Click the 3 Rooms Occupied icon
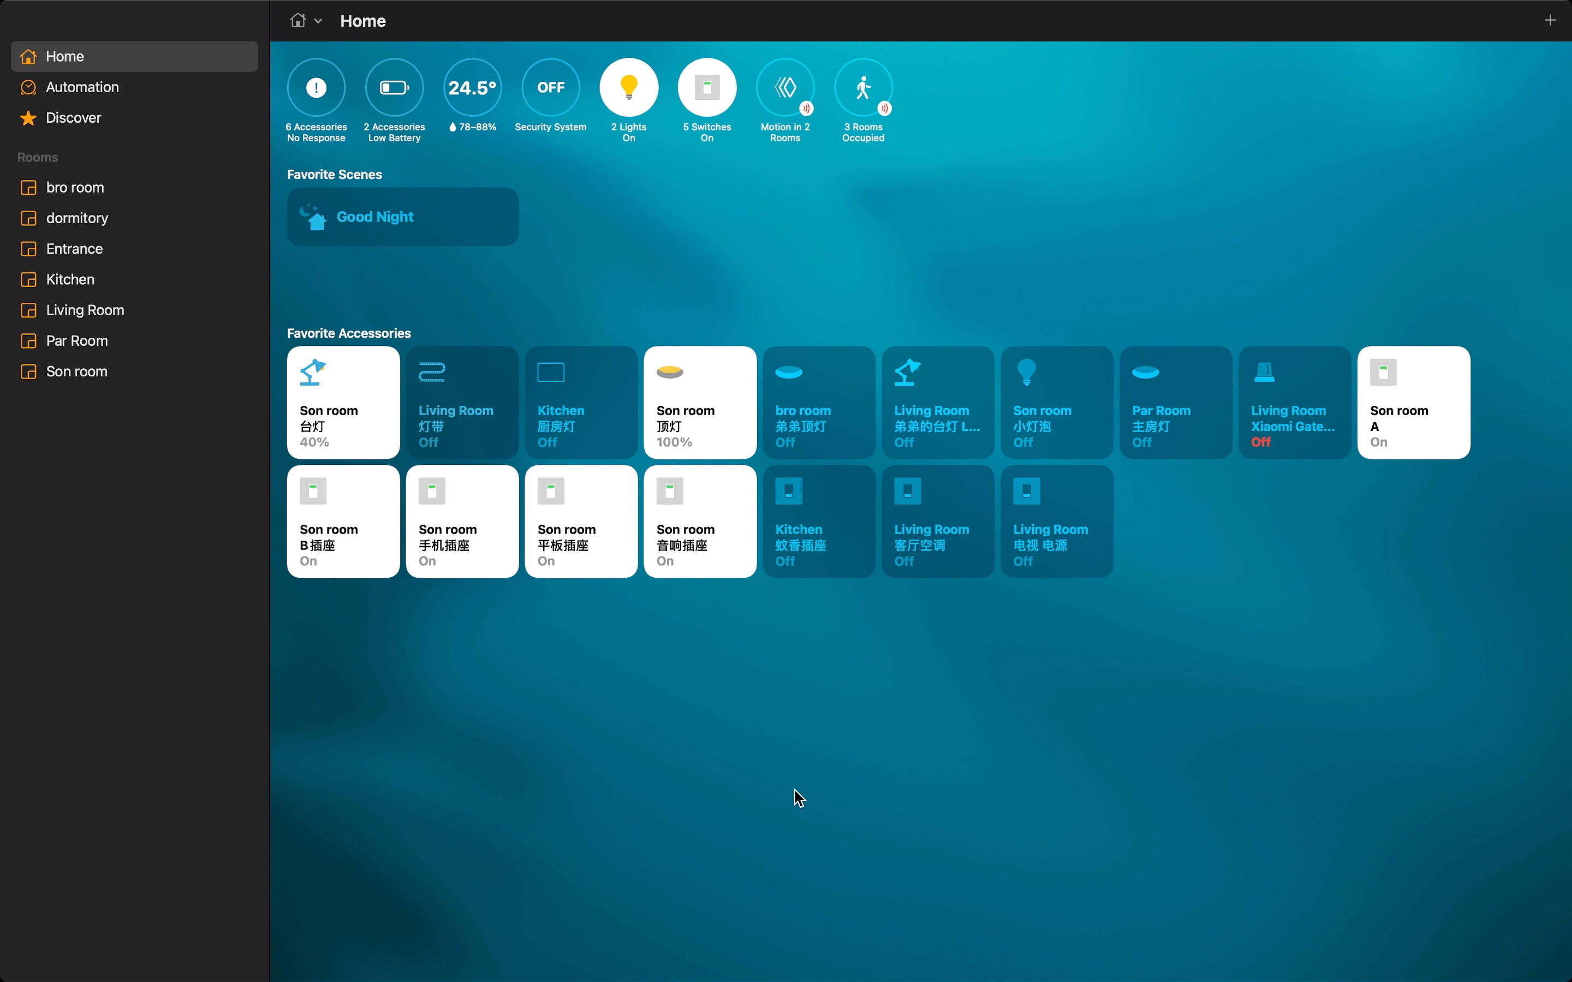1572x982 pixels. [x=862, y=88]
